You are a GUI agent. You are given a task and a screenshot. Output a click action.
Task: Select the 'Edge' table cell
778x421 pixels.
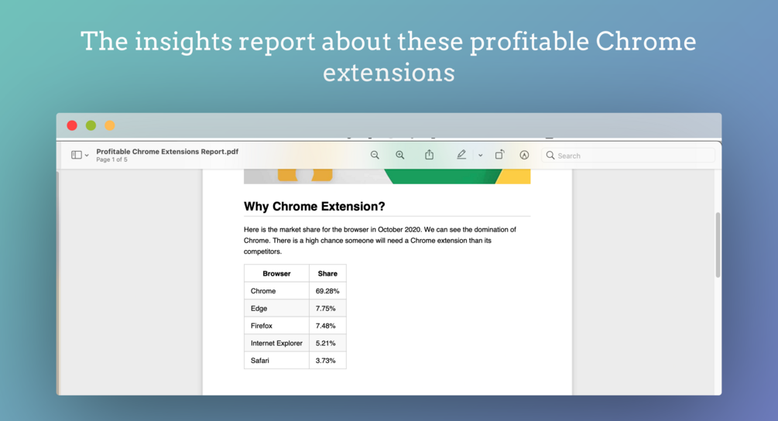pyautogui.click(x=276, y=309)
